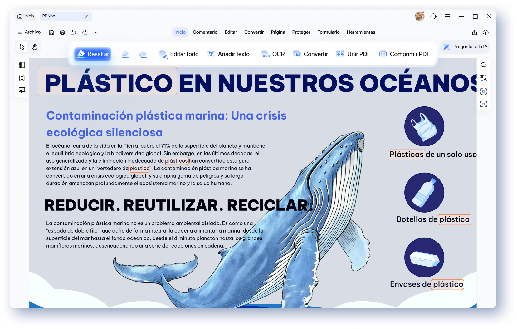Expand the quick access toolbar dropdown arrow
Screen dimensions: 517x329
tap(96, 32)
